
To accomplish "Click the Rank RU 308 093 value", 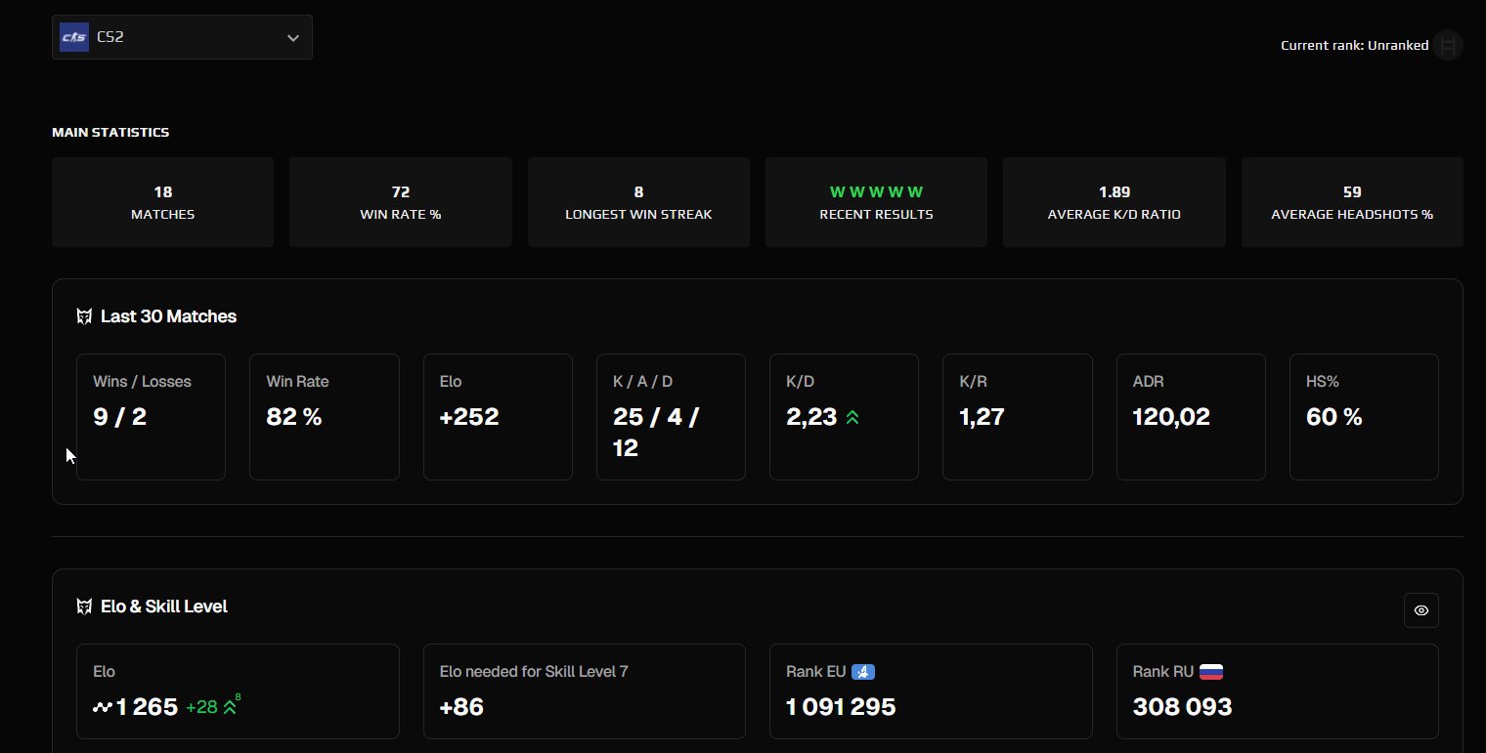I will (1182, 707).
